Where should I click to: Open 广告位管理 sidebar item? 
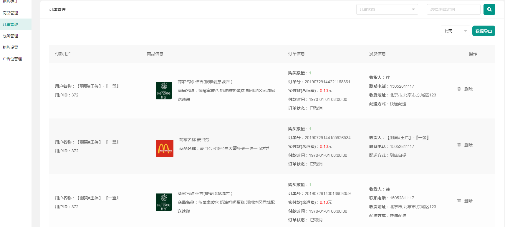coord(12,59)
